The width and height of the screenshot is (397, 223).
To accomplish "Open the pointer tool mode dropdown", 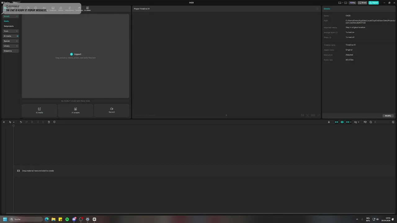I will pos(14,122).
